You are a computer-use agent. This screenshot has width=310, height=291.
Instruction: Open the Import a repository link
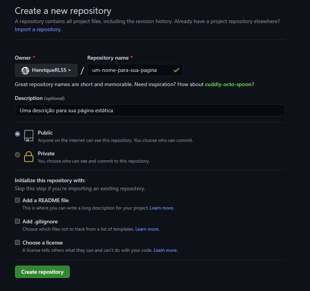pos(38,29)
